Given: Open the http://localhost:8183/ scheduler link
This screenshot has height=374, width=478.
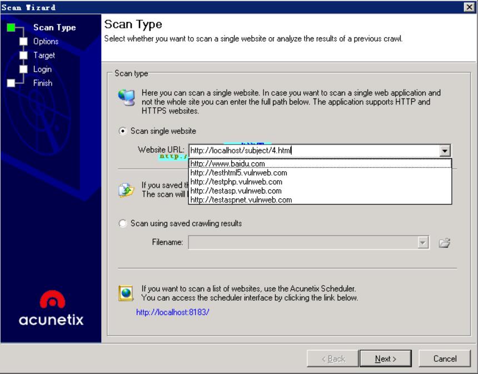Looking at the screenshot, I should (172, 312).
